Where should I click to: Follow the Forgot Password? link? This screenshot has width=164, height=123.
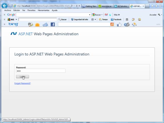click(x=22, y=83)
